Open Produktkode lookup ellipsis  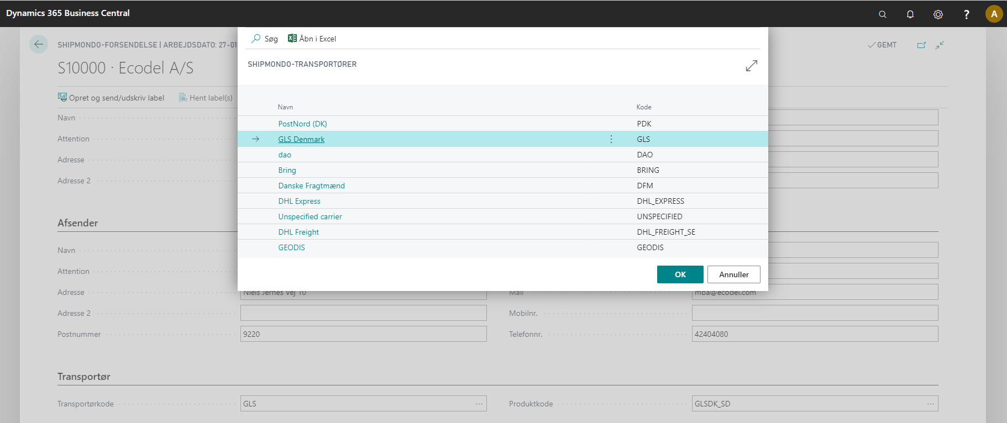click(931, 404)
